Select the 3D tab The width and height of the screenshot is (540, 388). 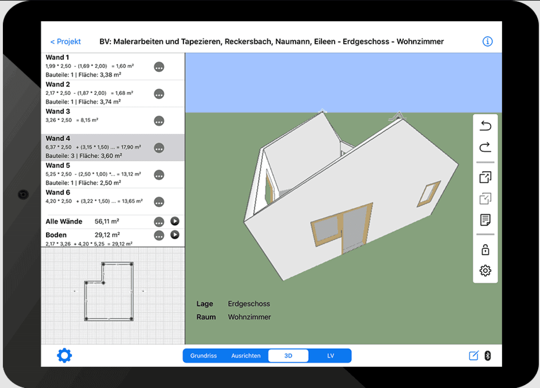click(x=288, y=356)
